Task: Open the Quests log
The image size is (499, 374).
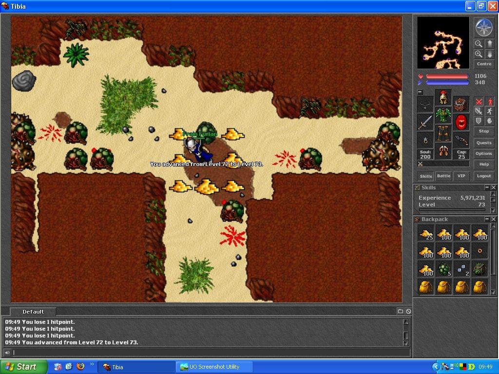Action: [x=484, y=143]
